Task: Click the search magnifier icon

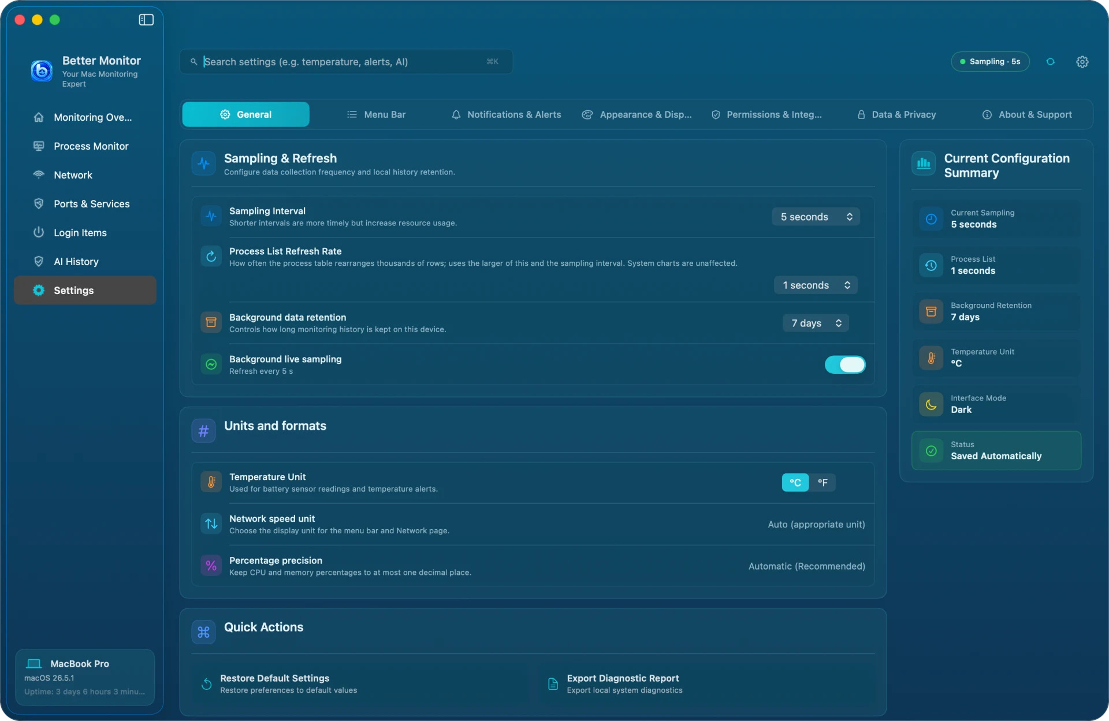Action: coord(194,62)
